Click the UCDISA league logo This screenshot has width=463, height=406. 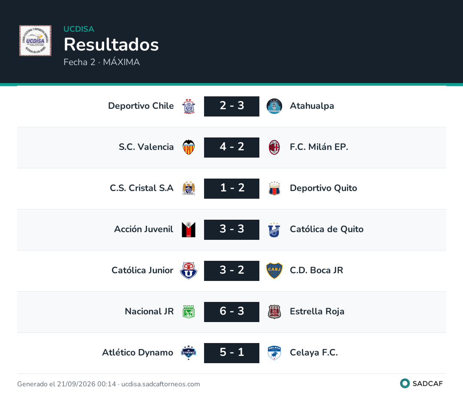point(35,40)
